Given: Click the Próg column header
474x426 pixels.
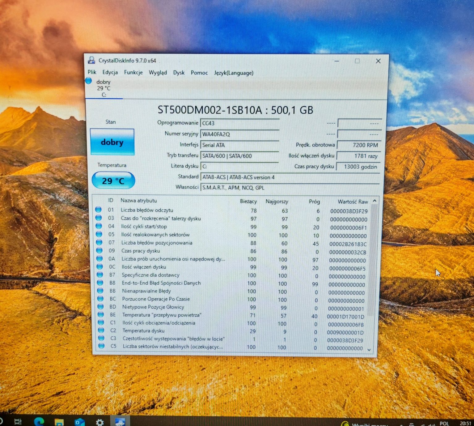Looking at the screenshot, I should click(314, 202).
